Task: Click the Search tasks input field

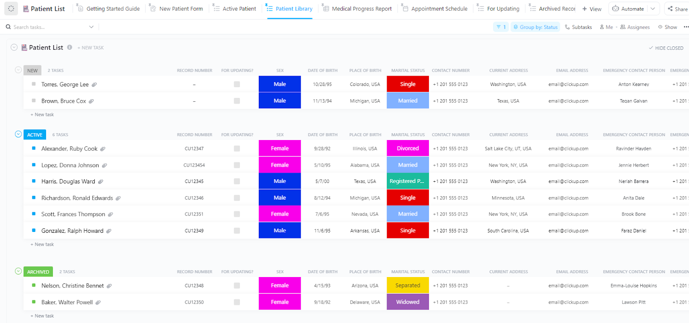Action: coord(49,27)
